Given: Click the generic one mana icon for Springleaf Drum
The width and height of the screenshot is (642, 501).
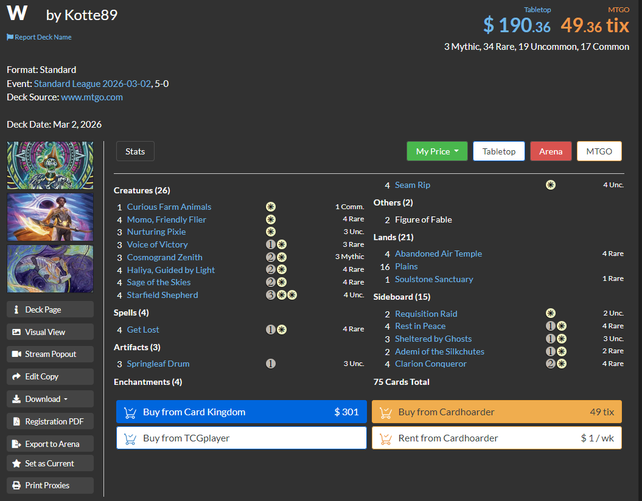Looking at the screenshot, I should pos(271,364).
